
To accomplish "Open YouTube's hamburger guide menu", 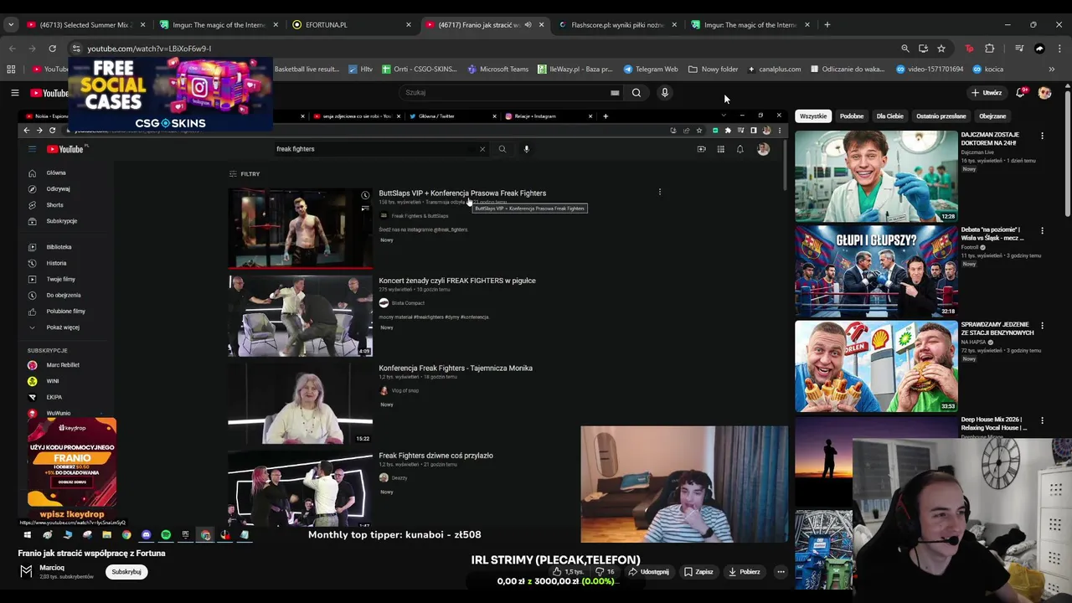I will [14, 93].
